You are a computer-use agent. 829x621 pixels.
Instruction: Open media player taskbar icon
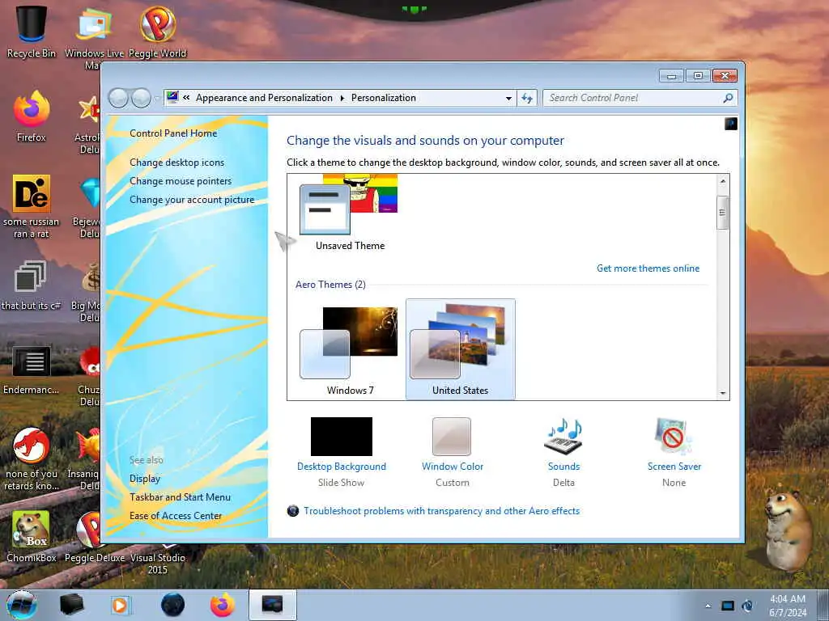click(x=121, y=605)
